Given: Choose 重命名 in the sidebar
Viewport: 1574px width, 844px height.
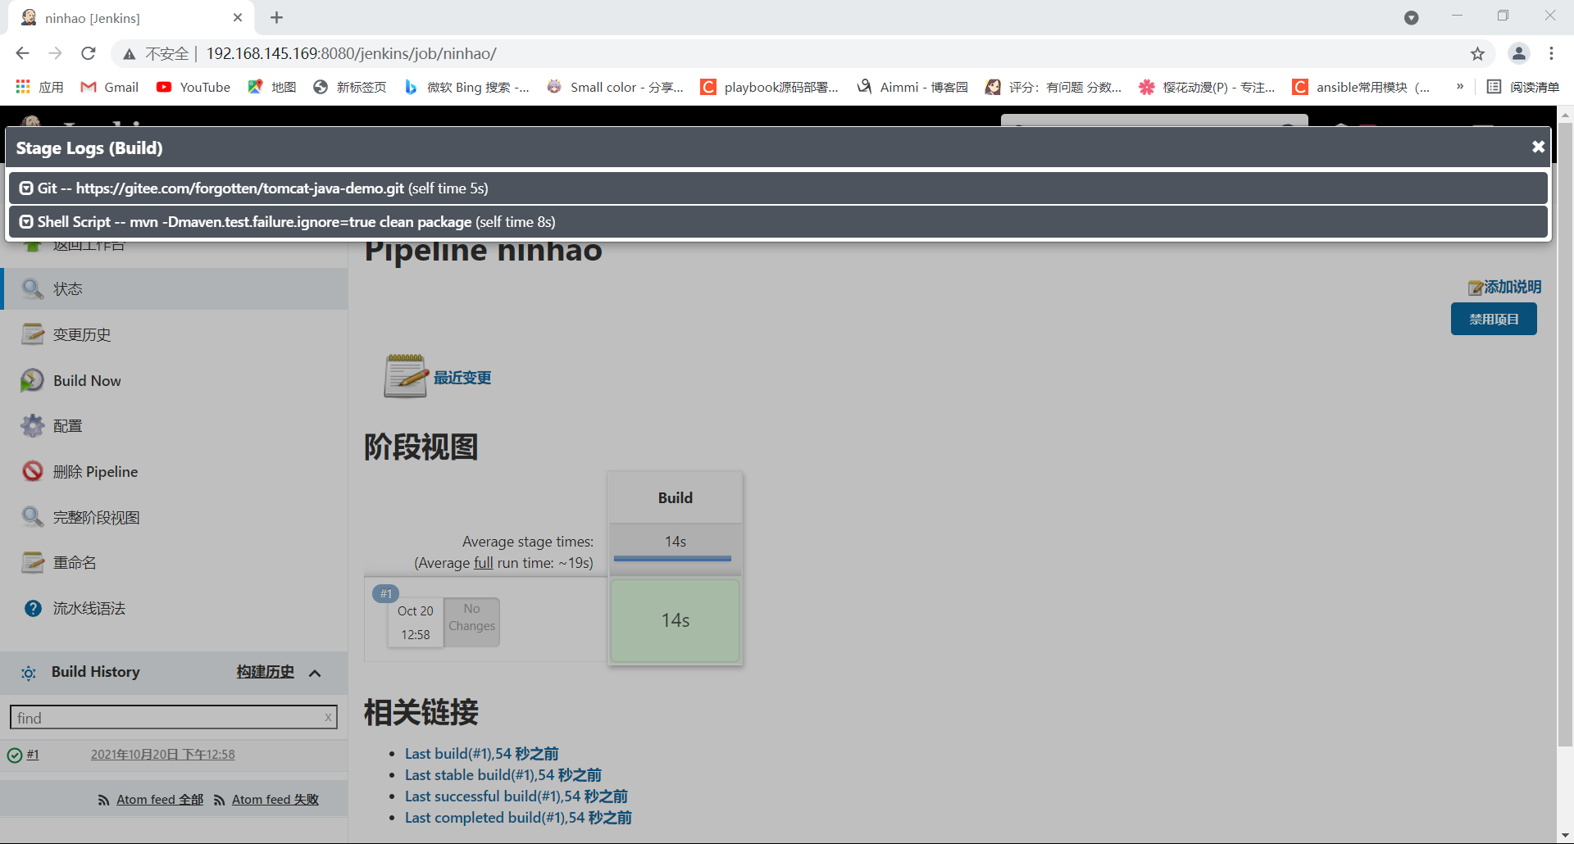Looking at the screenshot, I should [x=75, y=563].
